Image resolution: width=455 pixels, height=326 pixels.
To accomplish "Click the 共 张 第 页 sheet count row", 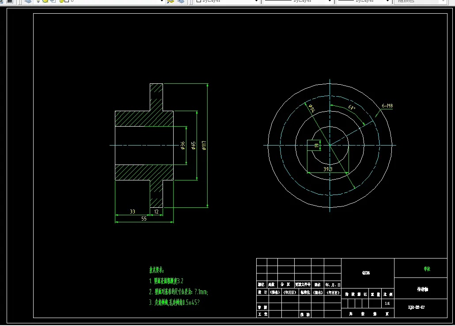I will coord(368,314).
